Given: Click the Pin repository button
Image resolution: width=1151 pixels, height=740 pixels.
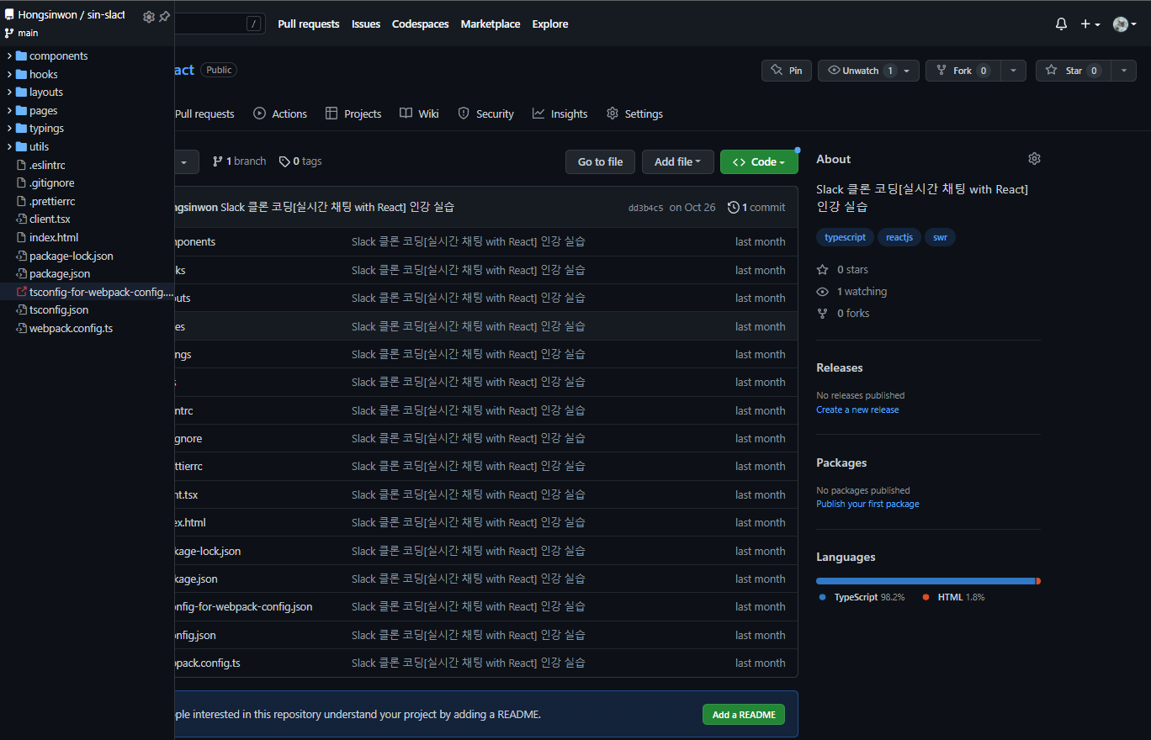Looking at the screenshot, I should pos(787,71).
